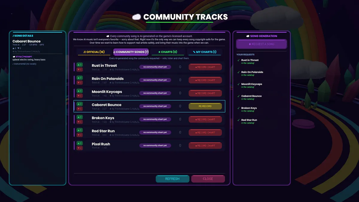This screenshot has width=359, height=202.
Task: Click the Song Details header
Action: point(23,36)
